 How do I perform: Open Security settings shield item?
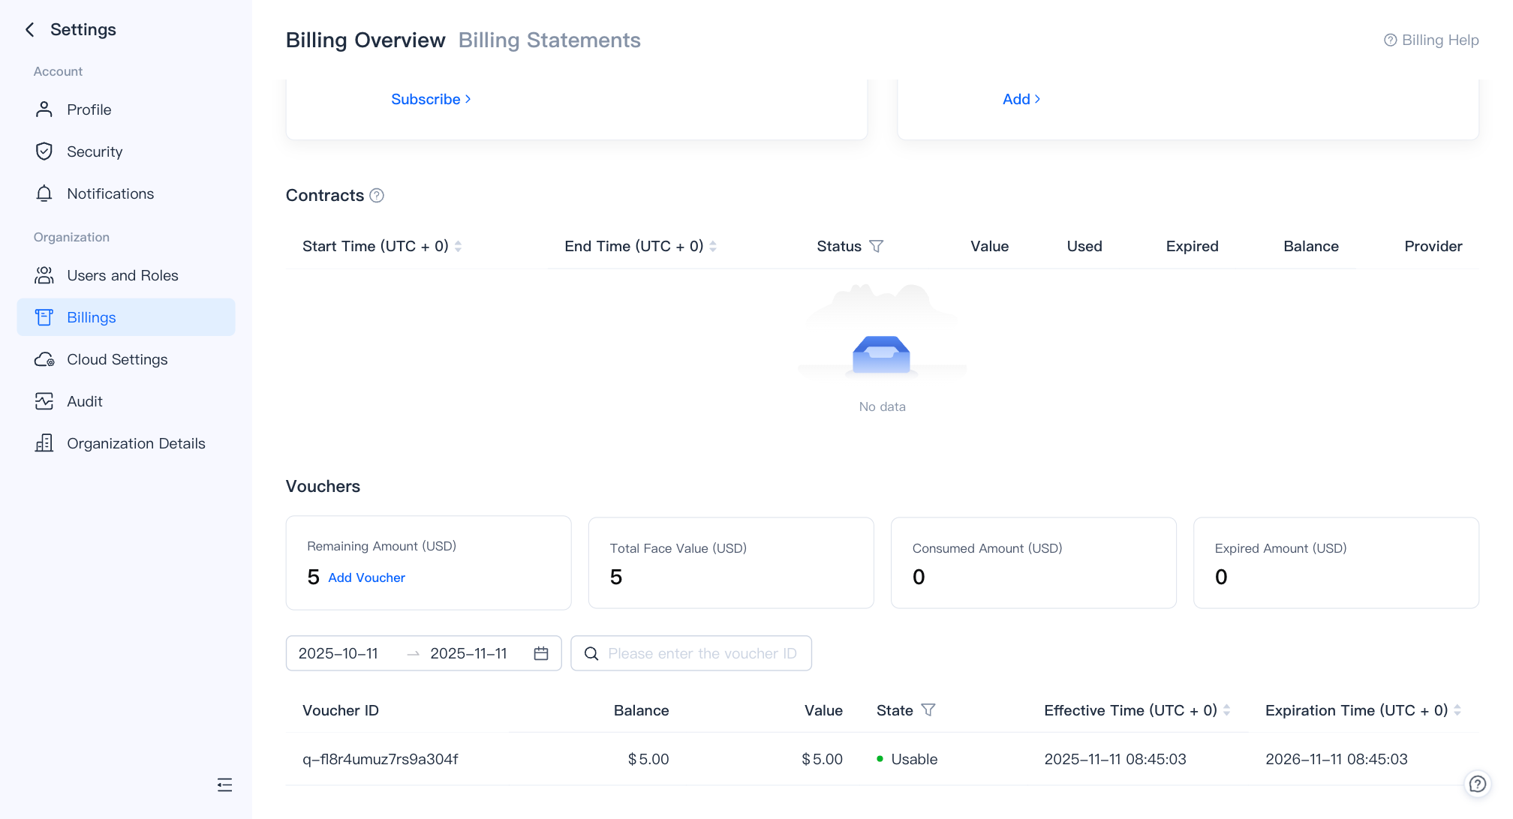95,151
